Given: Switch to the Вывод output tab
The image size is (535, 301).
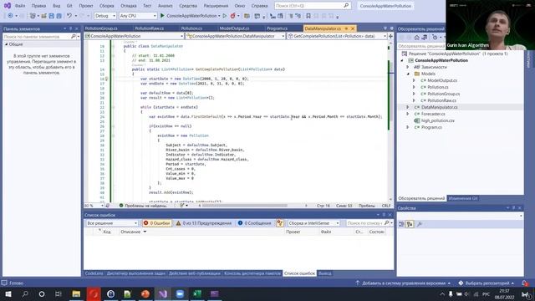Looking at the screenshot, I should pyautogui.click(x=324, y=273).
